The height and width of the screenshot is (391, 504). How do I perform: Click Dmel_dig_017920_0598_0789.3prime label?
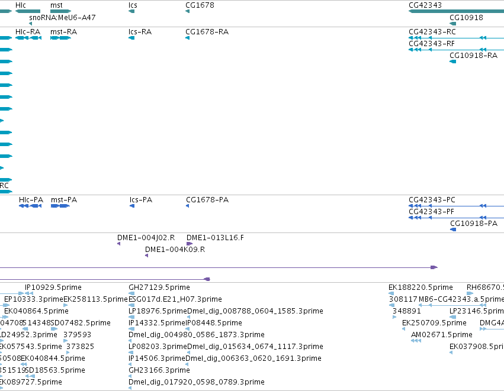tap(197, 382)
